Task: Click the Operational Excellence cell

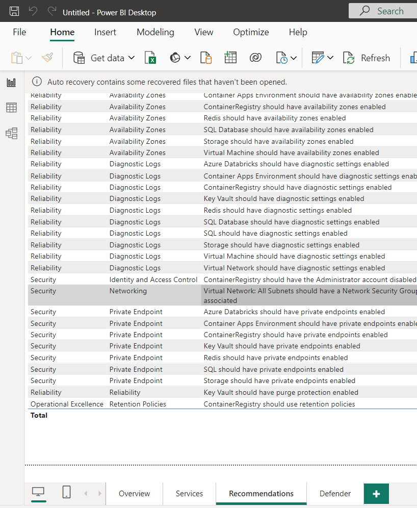Action: [67, 404]
